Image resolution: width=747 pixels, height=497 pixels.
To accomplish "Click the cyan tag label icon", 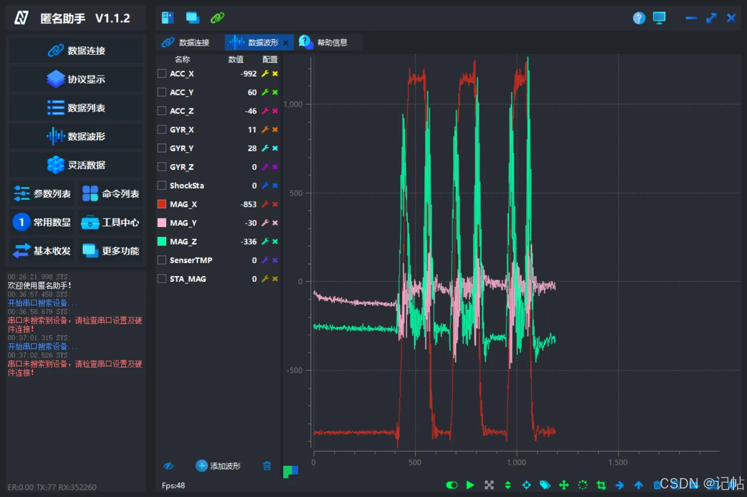I will coord(545,485).
